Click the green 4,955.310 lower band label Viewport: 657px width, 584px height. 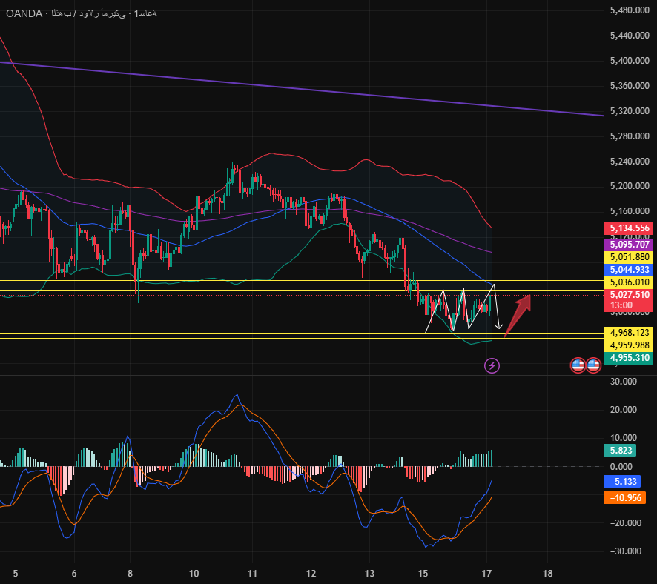point(629,358)
